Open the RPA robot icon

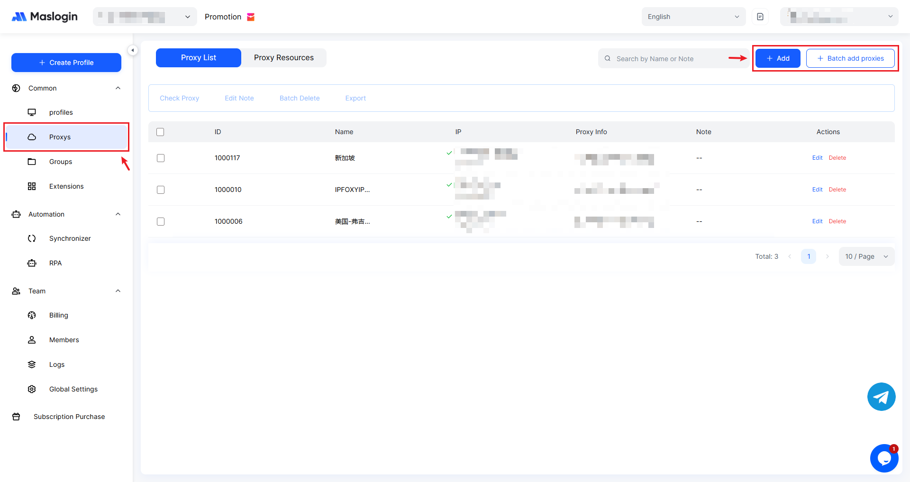tap(32, 263)
